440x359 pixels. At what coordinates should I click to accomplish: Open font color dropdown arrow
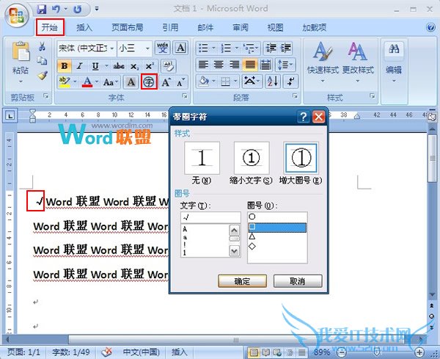pyautogui.click(x=97, y=82)
